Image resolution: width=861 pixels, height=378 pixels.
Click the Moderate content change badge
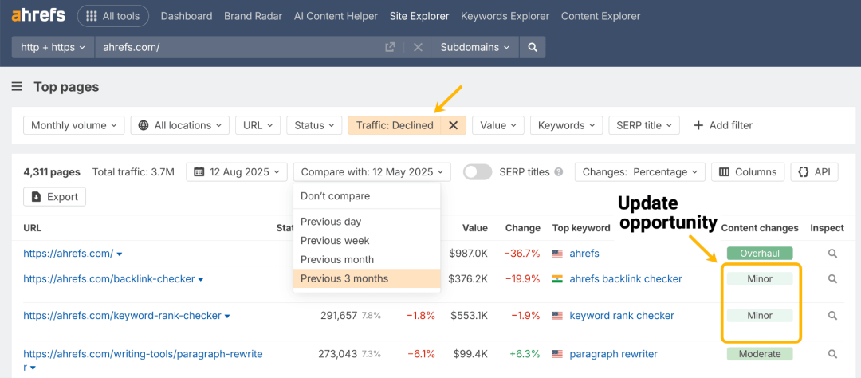tap(760, 354)
